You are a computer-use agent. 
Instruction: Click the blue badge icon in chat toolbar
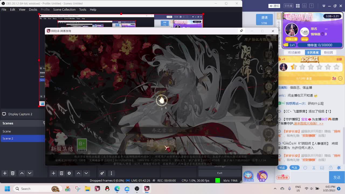pos(339,168)
